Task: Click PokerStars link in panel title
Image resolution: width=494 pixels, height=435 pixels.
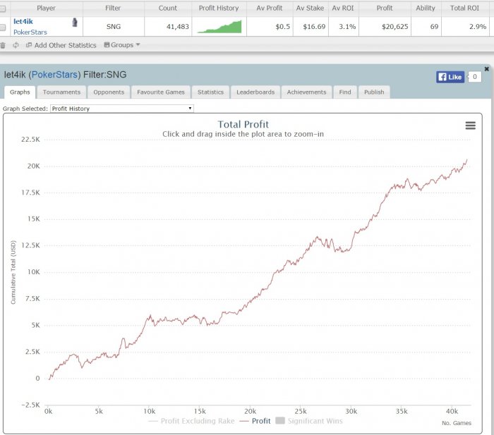Action: [54, 75]
